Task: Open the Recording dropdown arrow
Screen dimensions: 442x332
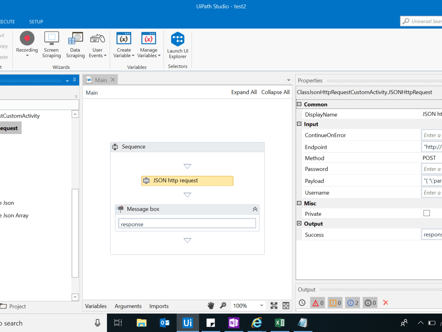Action: coord(27,56)
